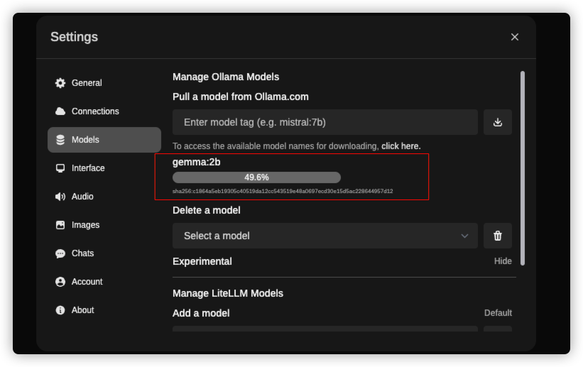Open the Select a model dropdown
This screenshot has height=367, width=583.
pos(325,236)
